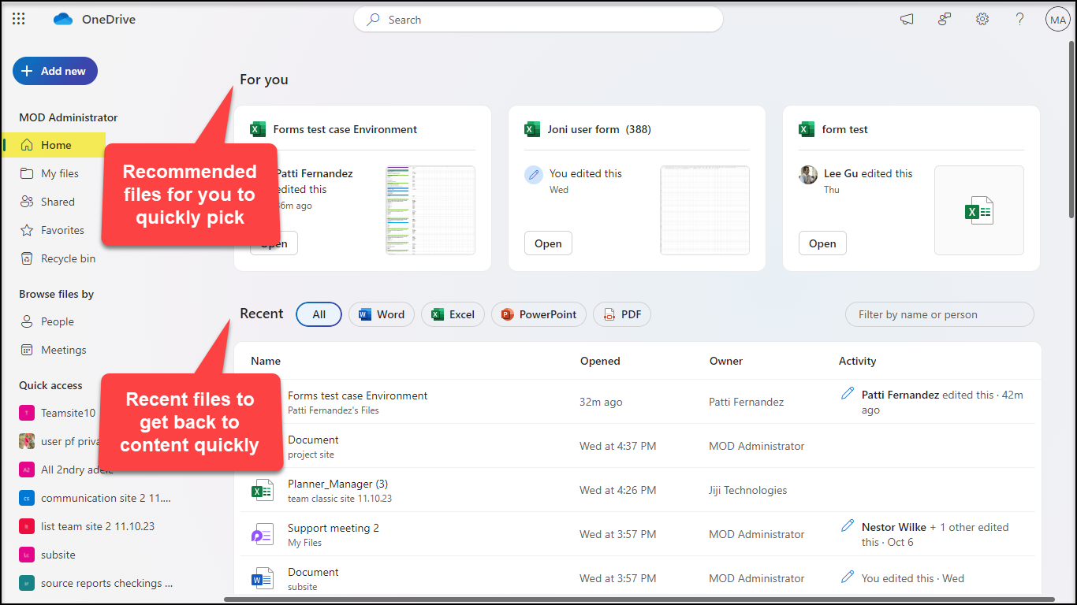Click the Filter by name or person field
This screenshot has width=1077, height=605.
pyautogui.click(x=939, y=314)
